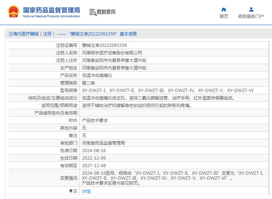Image resolution: width=272 pixels, height=199 pixels.
Task: Click National Medical Products Administration subtitle
Action: point(51,16)
